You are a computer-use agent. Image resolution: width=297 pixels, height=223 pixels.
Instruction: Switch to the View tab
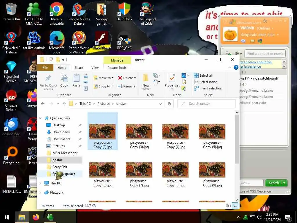point(95,67)
